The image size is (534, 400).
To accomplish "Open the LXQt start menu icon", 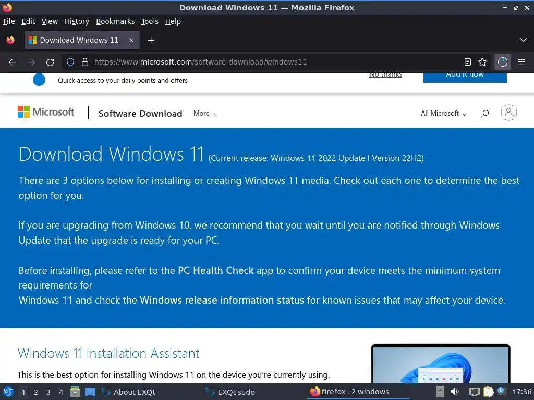I will pyautogui.click(x=8, y=392).
